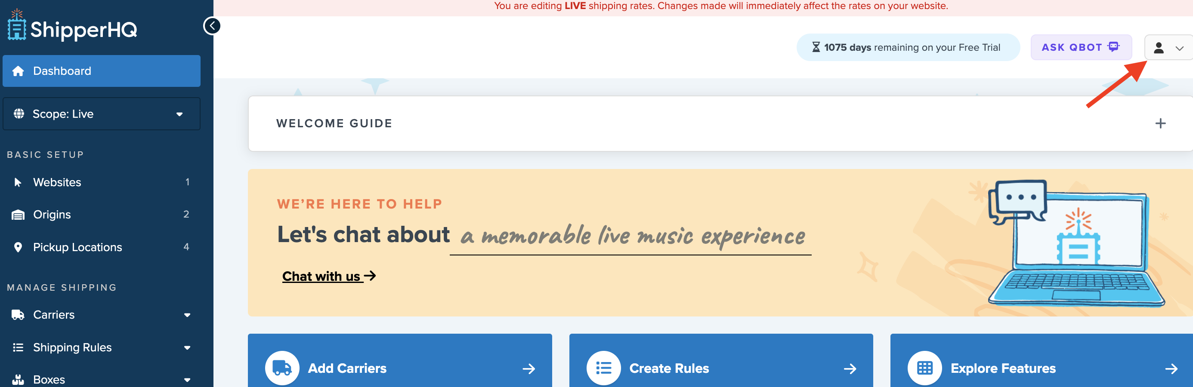Open the account menu chevron
1193x387 pixels.
point(1179,48)
